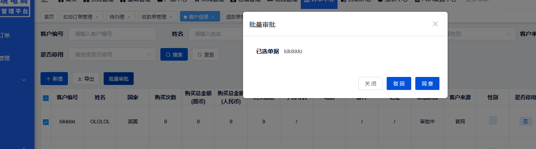Image resolution: width=536 pixels, height=149 pixels.
Task: Click the 否 tag in 是否停用 column
Action: 525,121
